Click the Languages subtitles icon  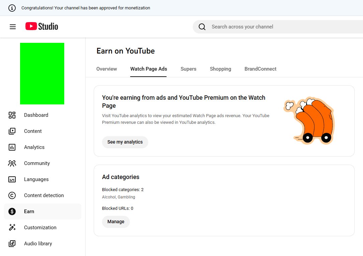click(x=12, y=179)
